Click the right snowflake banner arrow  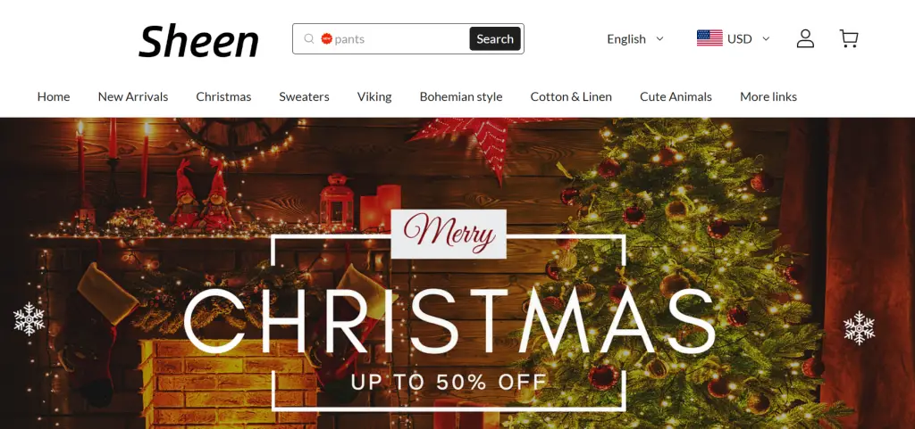859,327
